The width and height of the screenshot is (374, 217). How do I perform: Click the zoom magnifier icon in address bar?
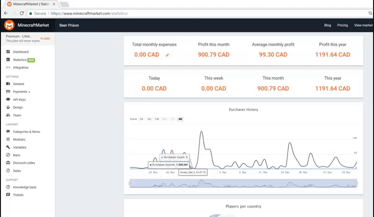tap(370, 14)
